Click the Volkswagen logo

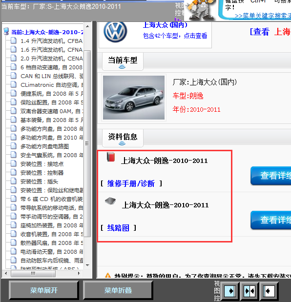115,32
